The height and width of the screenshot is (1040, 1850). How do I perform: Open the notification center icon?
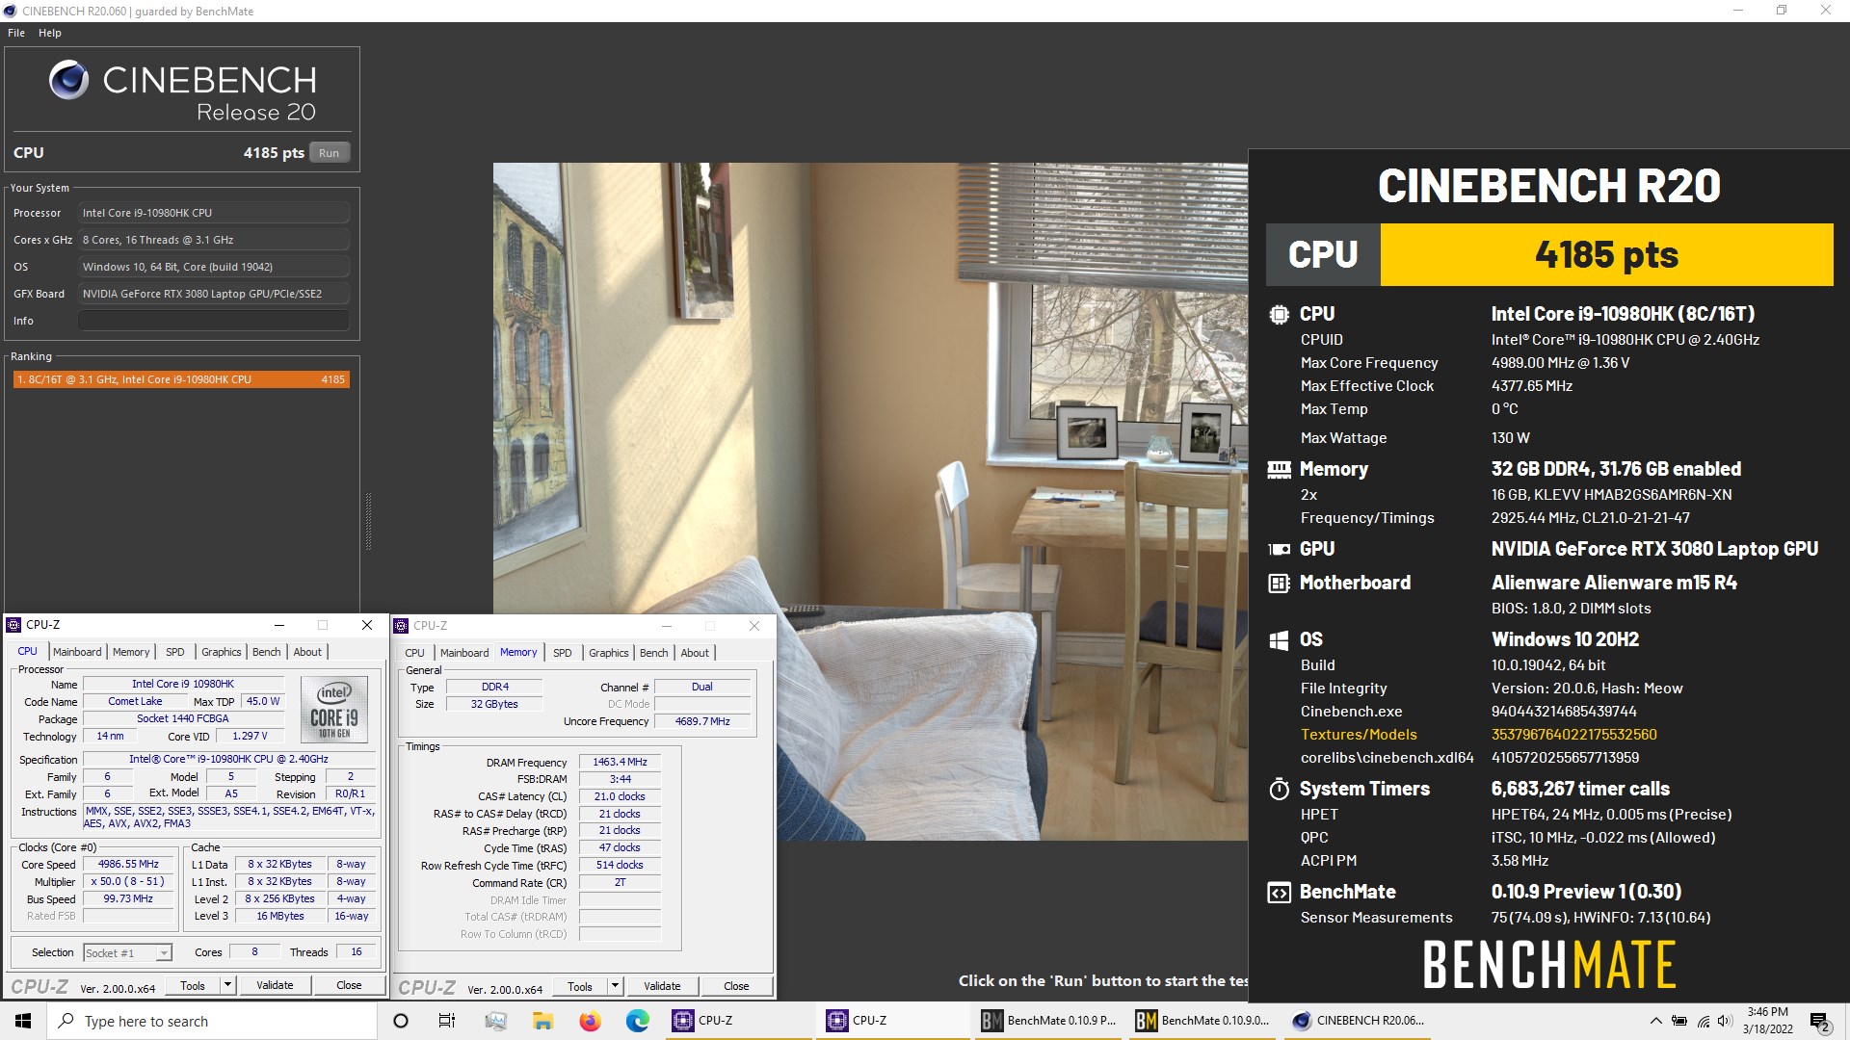[x=1820, y=1021]
